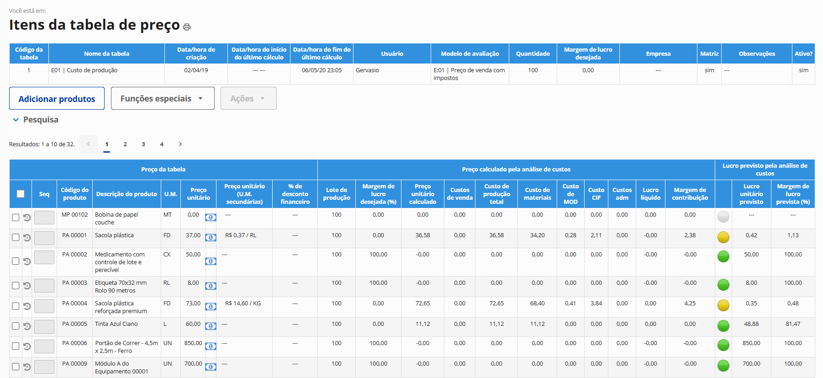Check the box for PA 00002 Medicamento row
Viewport: 823px width, 378px height.
(16, 261)
